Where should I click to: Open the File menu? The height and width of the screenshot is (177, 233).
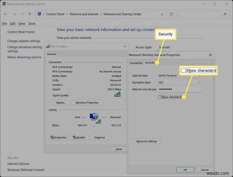point(4,24)
